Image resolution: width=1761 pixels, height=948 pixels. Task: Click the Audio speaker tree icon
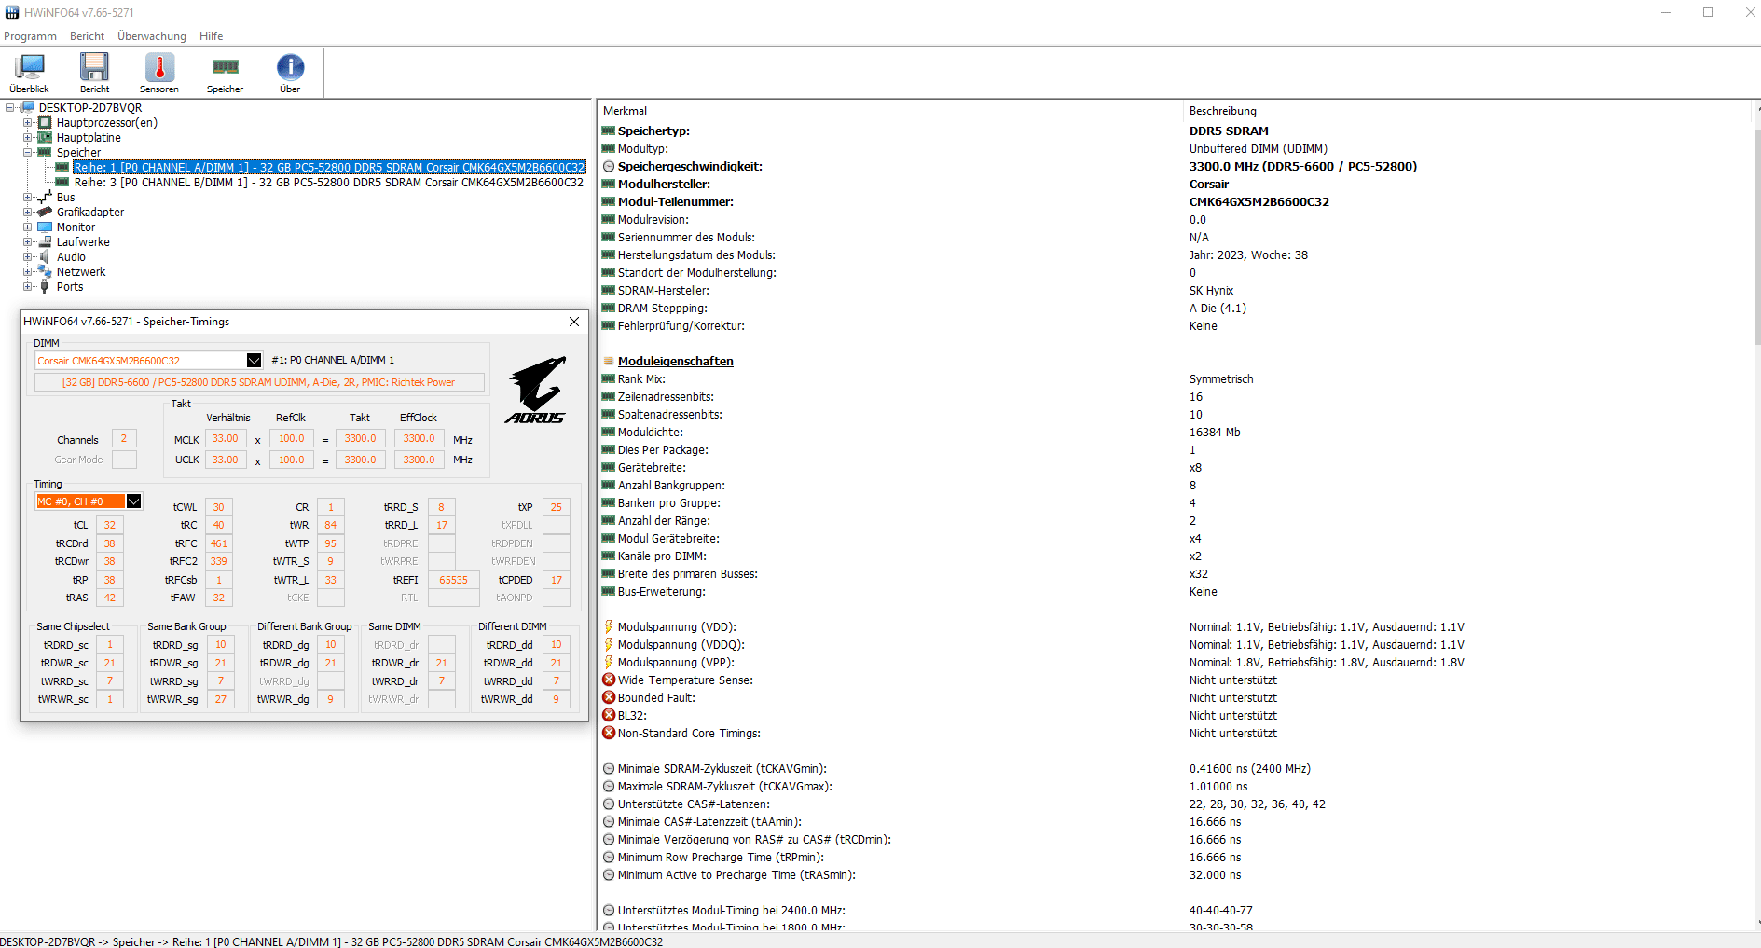click(45, 257)
